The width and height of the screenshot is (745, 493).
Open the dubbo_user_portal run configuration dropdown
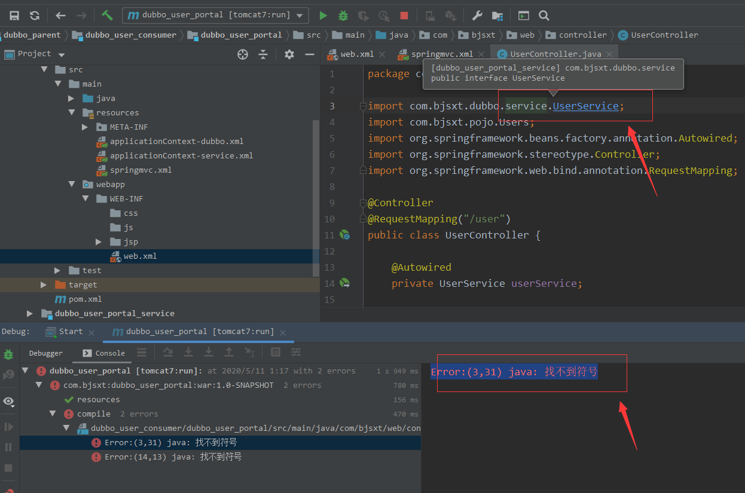pos(215,16)
